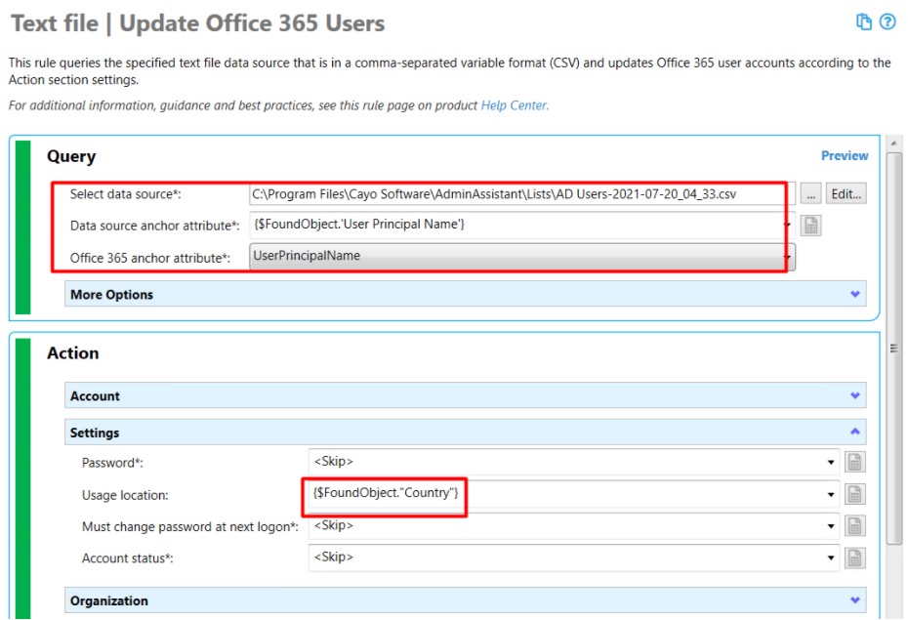Viewport: 908px width, 620px height.
Task: Click the attribute picker icon beside the data source anchor
Action: (x=810, y=226)
